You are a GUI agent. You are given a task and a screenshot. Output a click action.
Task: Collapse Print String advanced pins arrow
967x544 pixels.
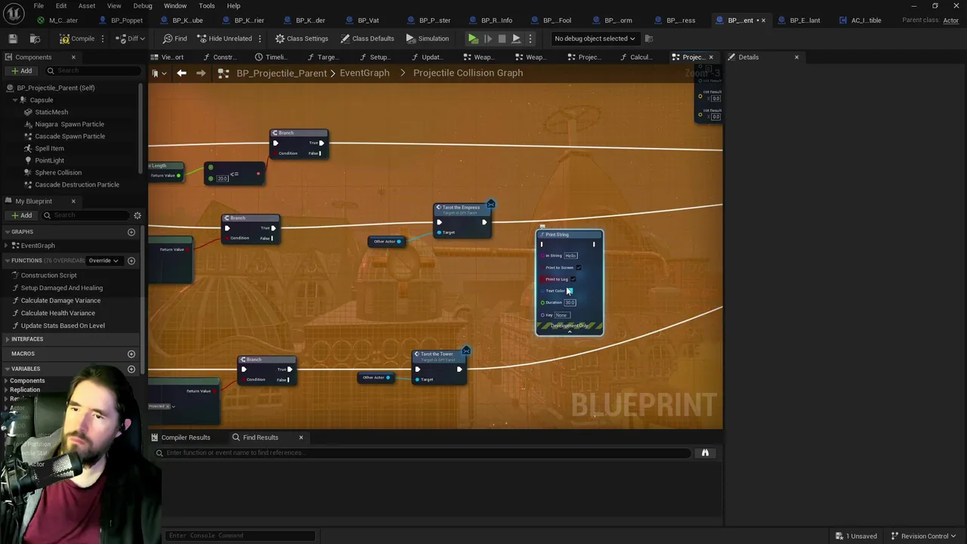570,332
